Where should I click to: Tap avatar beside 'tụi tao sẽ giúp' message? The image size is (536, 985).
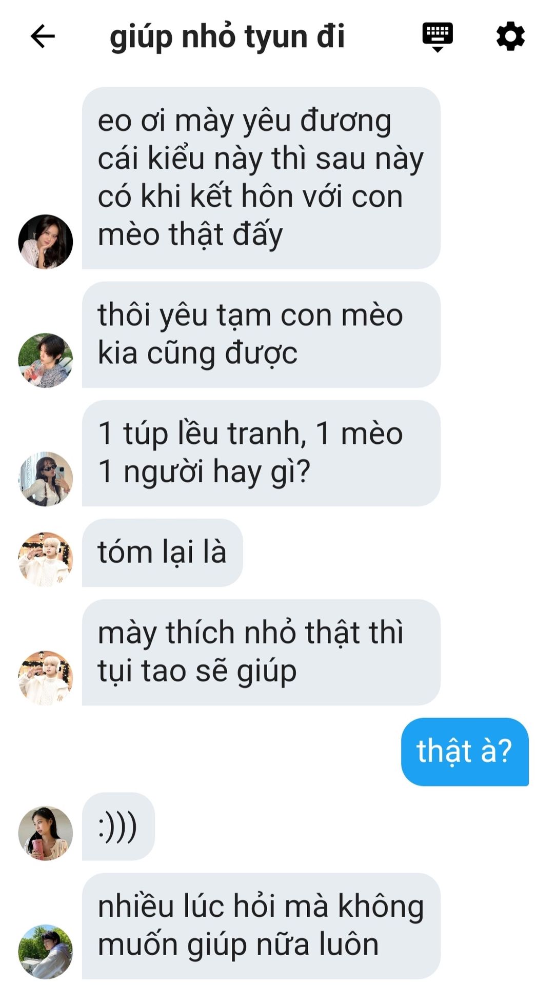[x=46, y=678]
